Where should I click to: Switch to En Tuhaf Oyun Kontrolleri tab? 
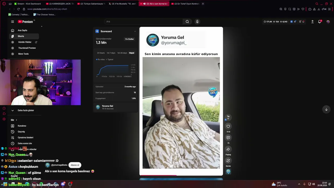point(185,4)
